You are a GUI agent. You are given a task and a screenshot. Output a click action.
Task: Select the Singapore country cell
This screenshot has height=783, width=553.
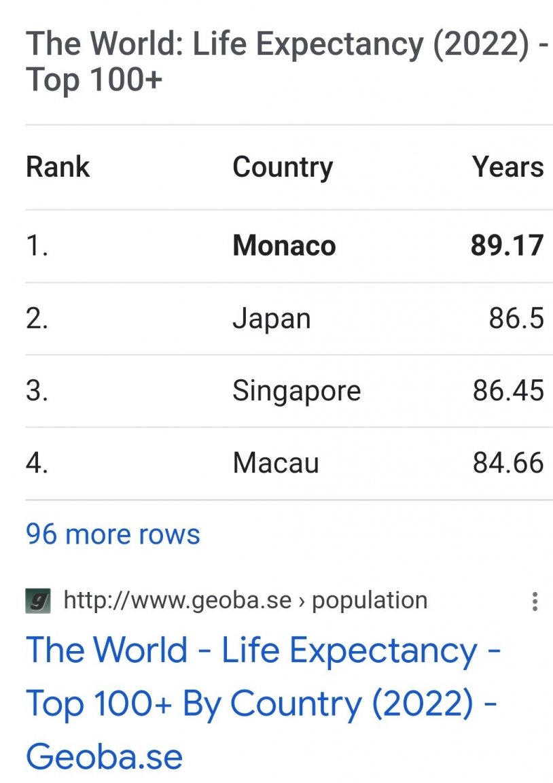click(296, 391)
